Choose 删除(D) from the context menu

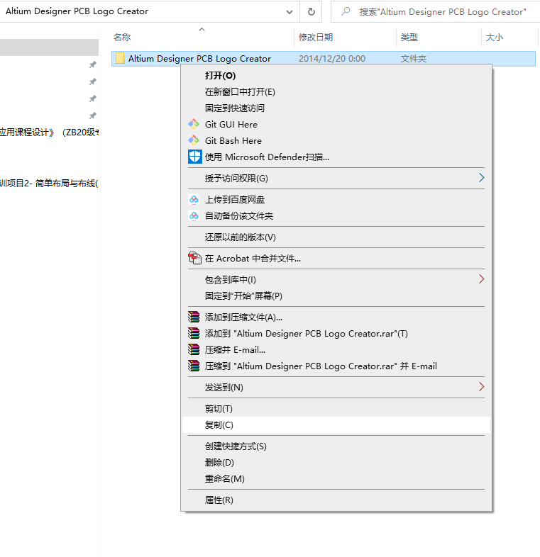click(219, 463)
